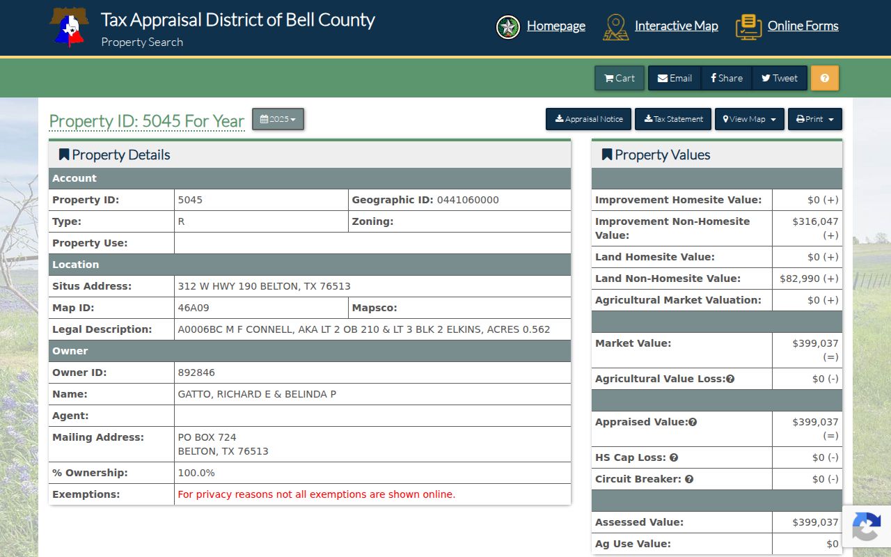Click the Email button
This screenshot has height=557, width=891.
tap(675, 78)
